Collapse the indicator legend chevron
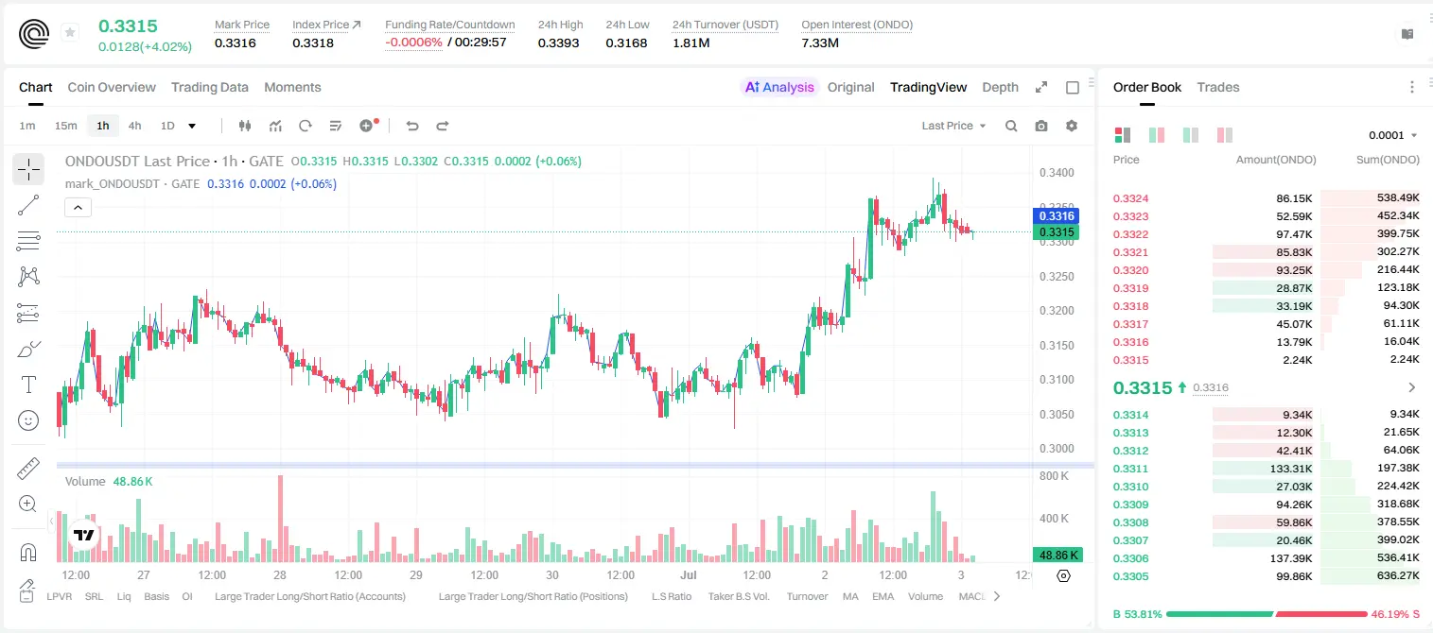Screen dimensions: 1433x633 point(79,207)
